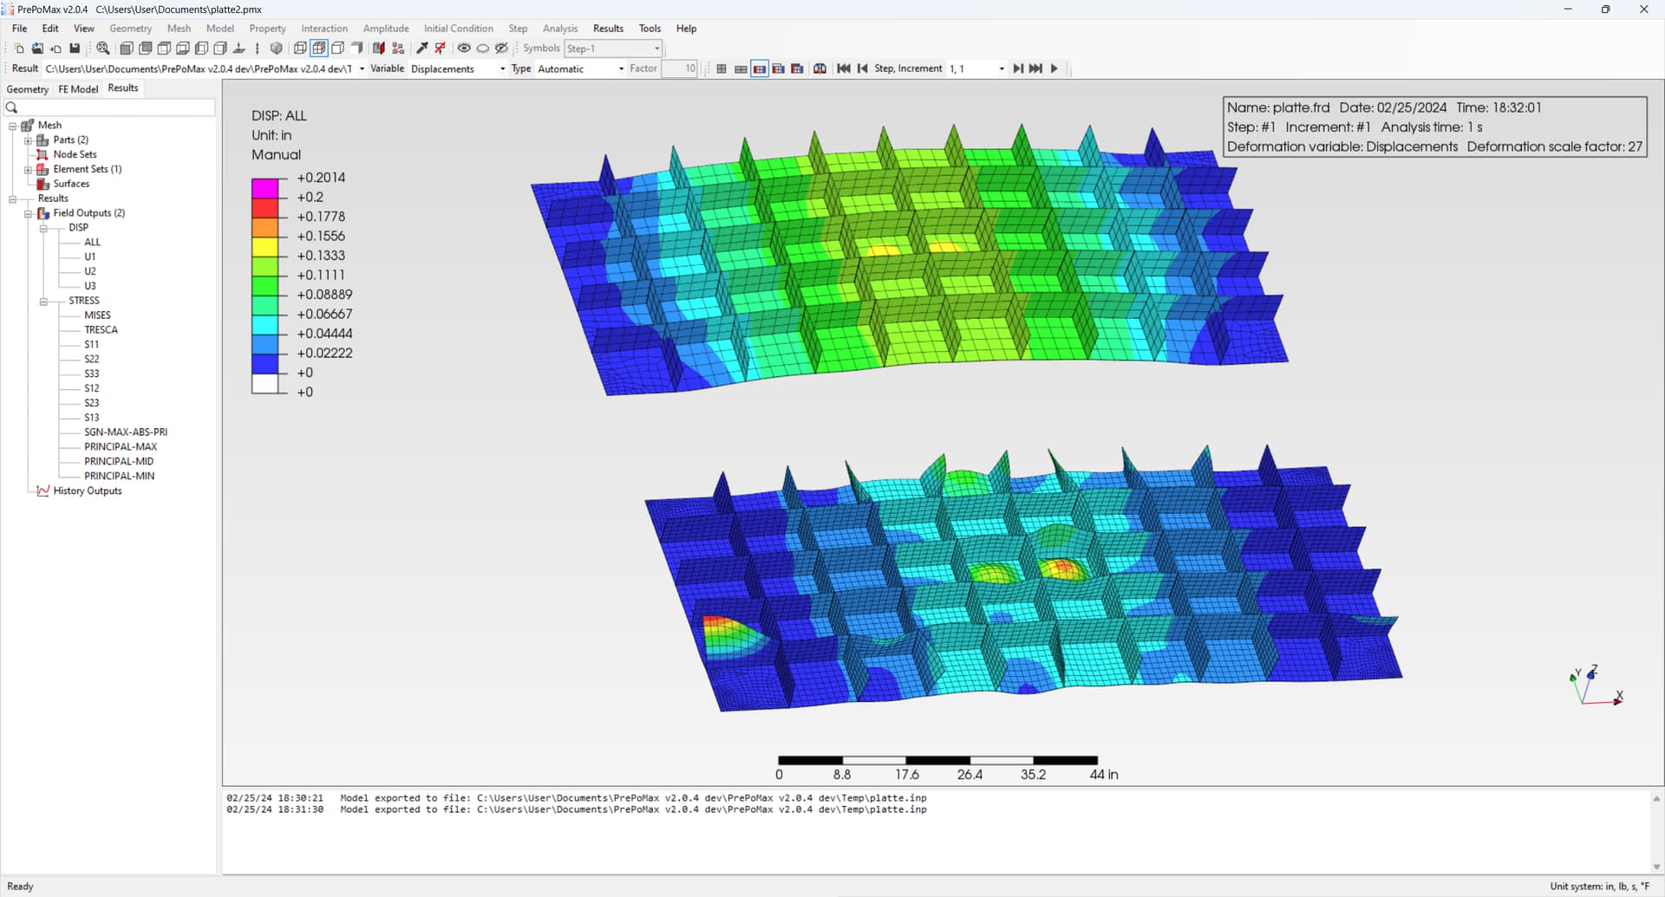The height and width of the screenshot is (897, 1665).
Task: Select MISES under STRESS results
Action: 97,315
